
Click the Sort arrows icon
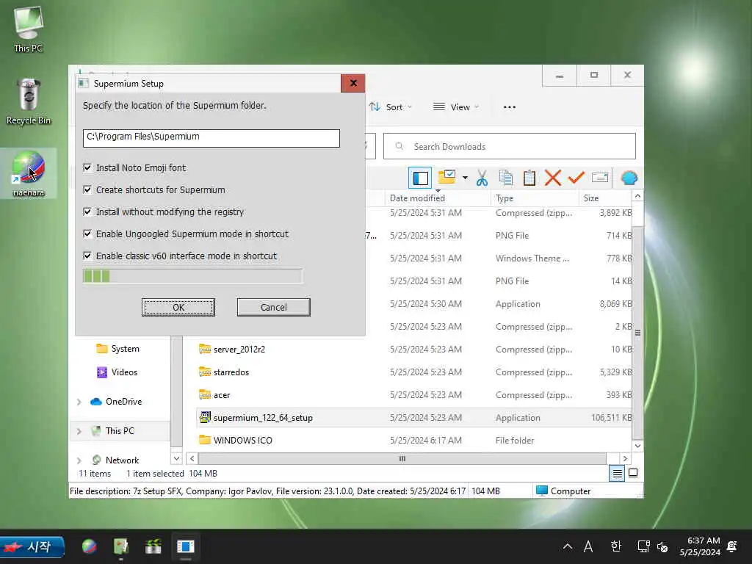[375, 107]
